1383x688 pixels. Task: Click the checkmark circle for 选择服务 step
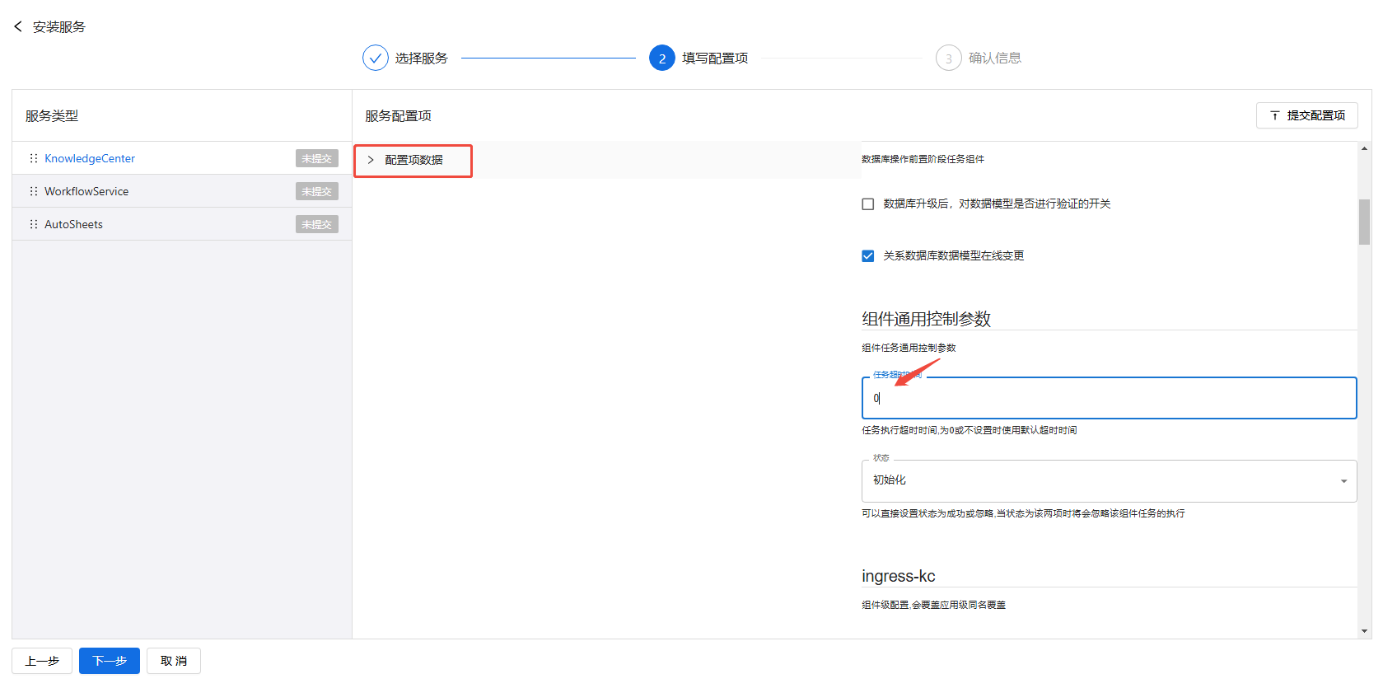pyautogui.click(x=375, y=58)
